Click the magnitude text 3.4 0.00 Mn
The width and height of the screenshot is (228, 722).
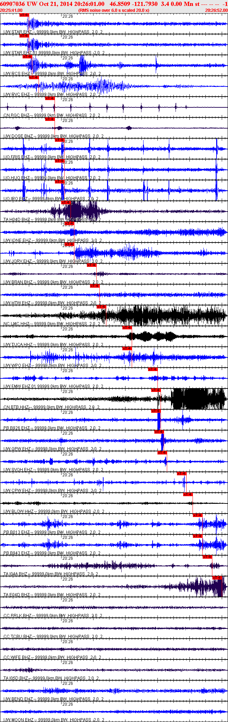177,4
